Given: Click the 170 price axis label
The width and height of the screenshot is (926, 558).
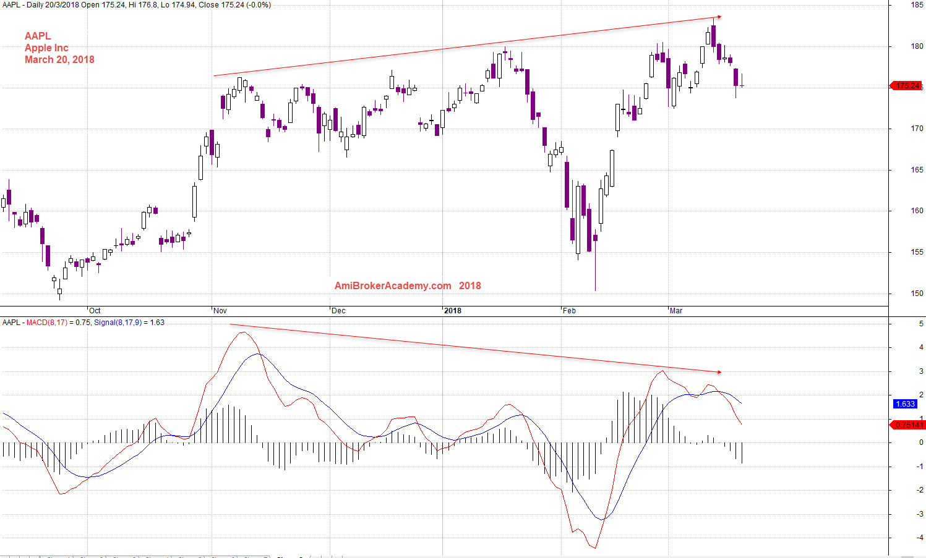Looking at the screenshot, I should [917, 129].
